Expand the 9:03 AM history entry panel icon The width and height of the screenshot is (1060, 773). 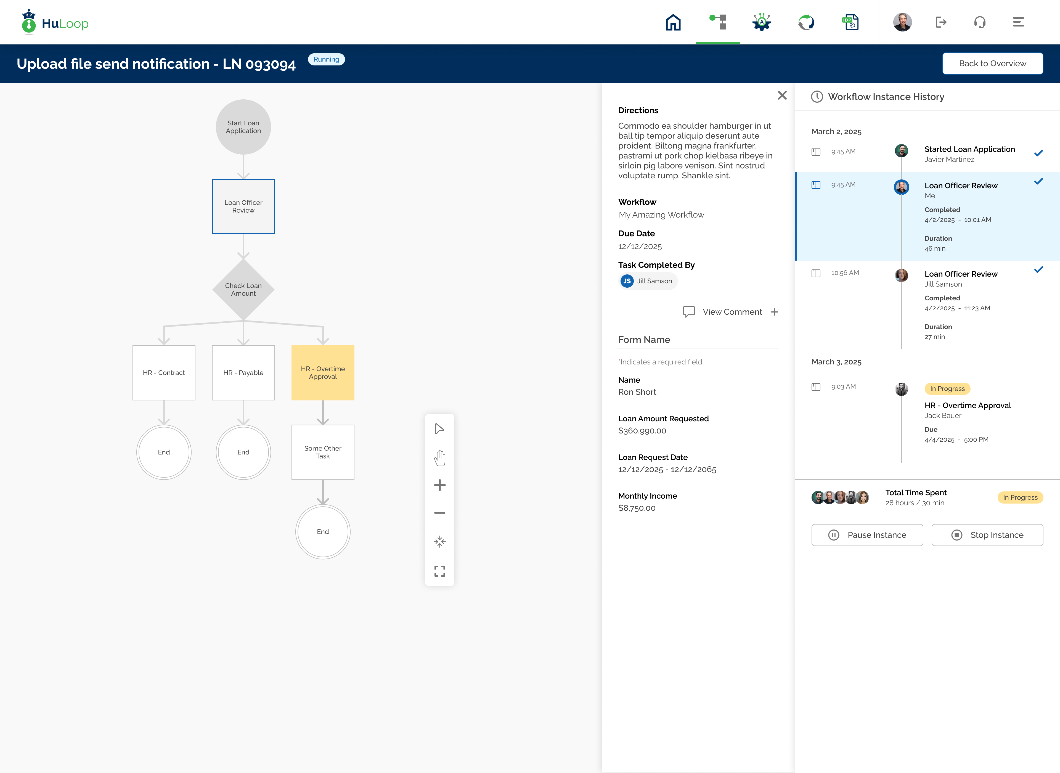816,387
